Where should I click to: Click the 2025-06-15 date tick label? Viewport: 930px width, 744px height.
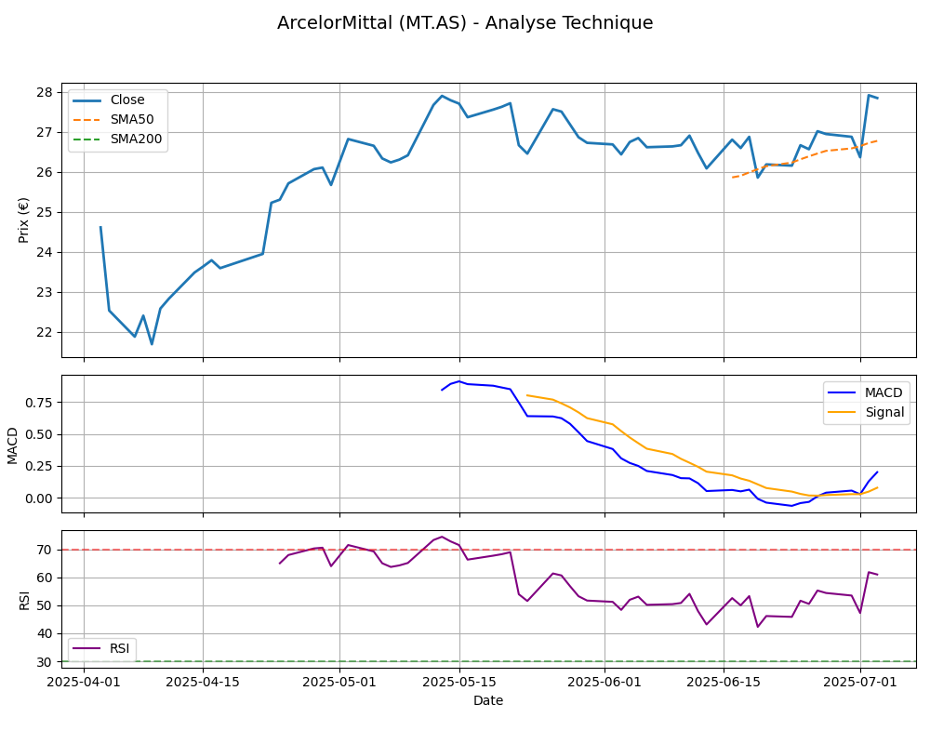[724, 682]
